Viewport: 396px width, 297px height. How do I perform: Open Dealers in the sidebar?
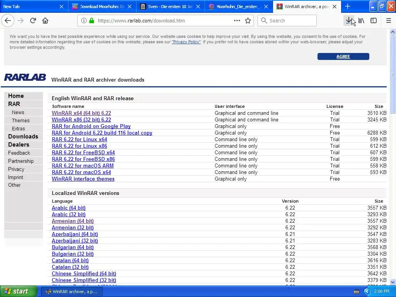tap(19, 145)
